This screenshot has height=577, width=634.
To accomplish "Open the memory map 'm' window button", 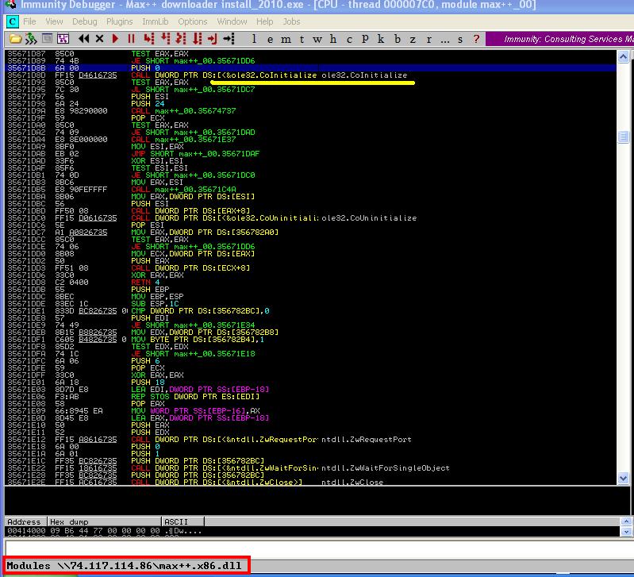I will click(286, 39).
